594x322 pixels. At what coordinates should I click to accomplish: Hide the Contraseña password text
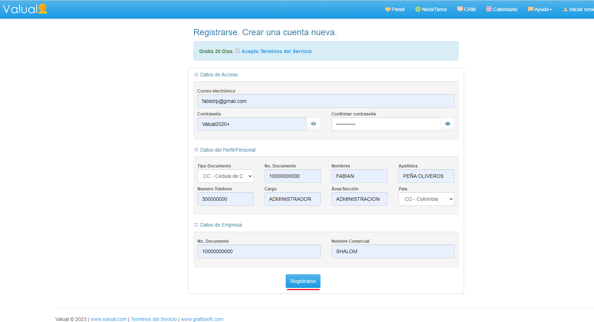coord(313,124)
